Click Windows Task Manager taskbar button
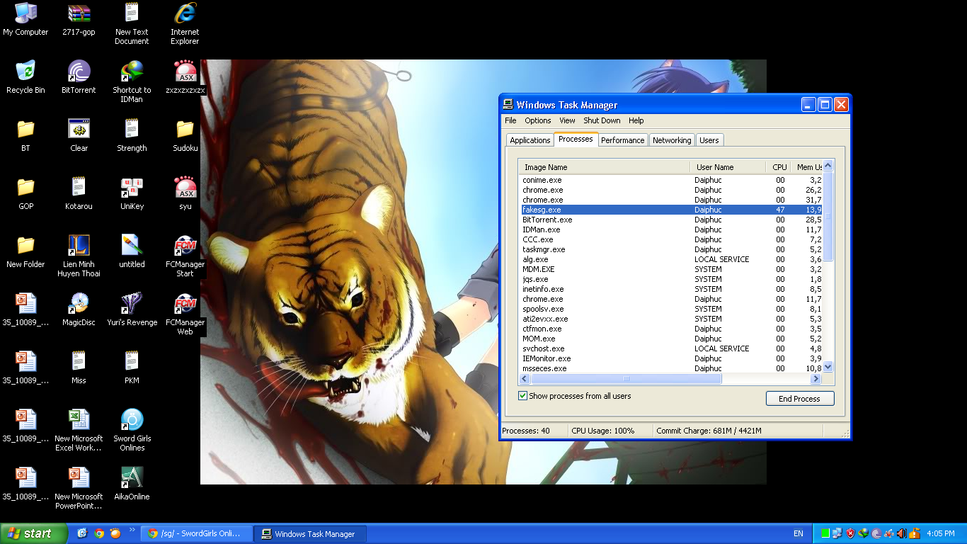Screen dimensions: 967x544 pos(310,533)
